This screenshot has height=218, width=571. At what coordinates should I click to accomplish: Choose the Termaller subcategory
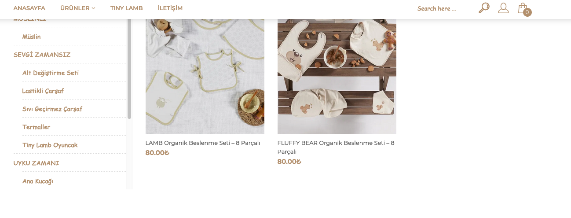37,127
